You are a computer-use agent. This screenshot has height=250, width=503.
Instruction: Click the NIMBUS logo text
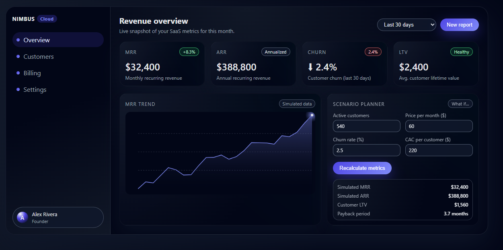click(x=23, y=19)
